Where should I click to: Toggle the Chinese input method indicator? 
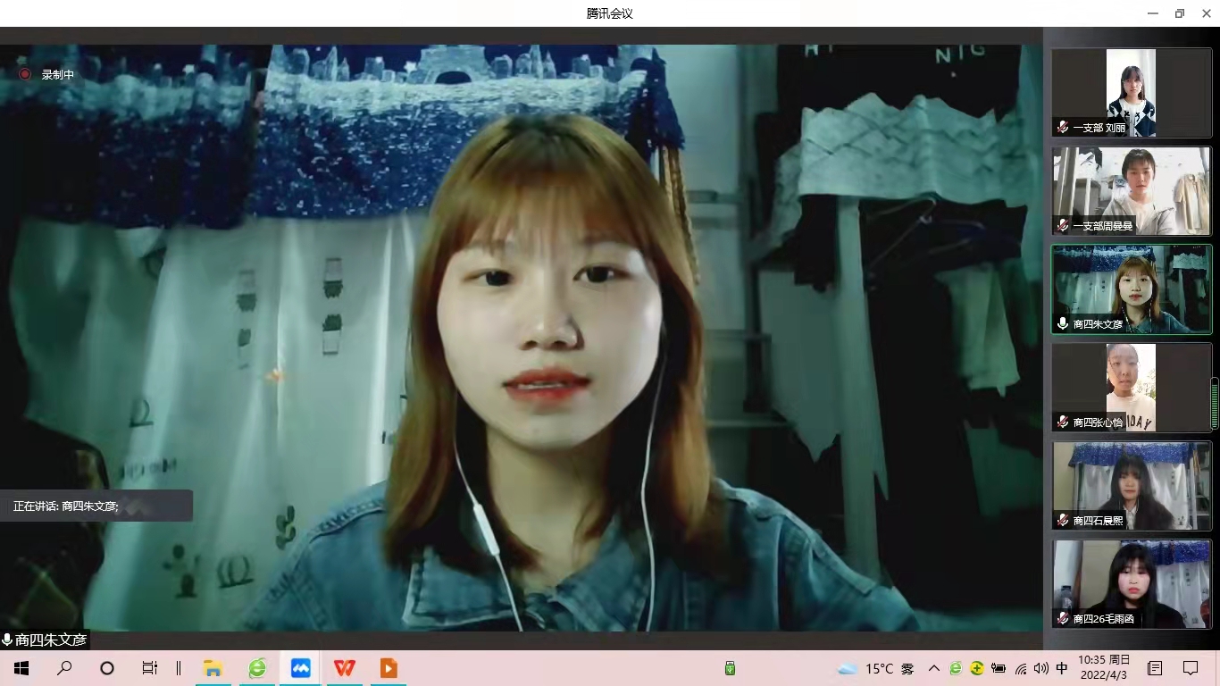coord(1062,668)
